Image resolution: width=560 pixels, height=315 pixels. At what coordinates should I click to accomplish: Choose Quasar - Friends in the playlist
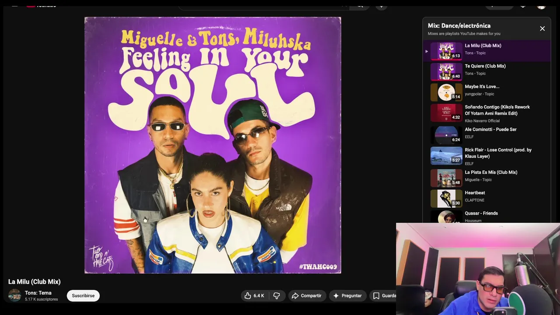pos(481,213)
